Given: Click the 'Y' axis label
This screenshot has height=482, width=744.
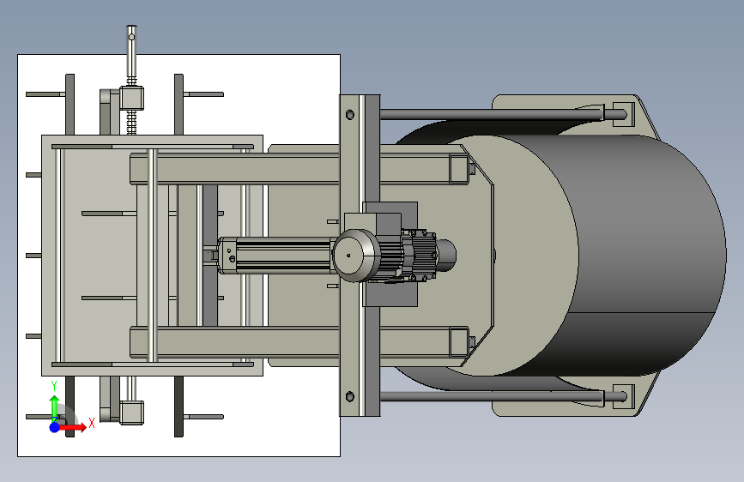Looking at the screenshot, I should (x=54, y=386).
